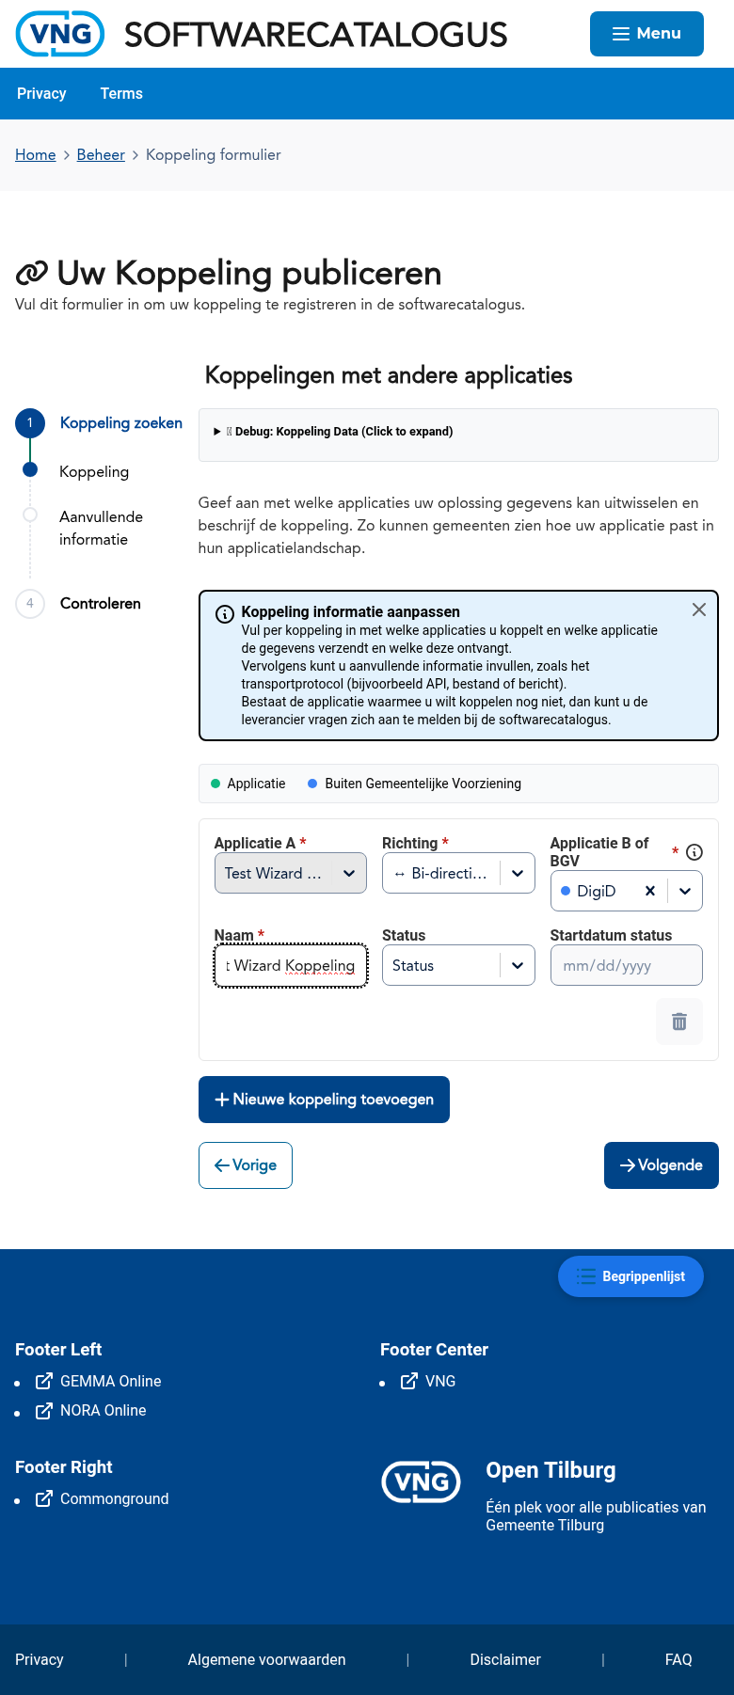Dismiss the Koppeling informatie aanpassen notice
This screenshot has height=1695, width=734.
pos(698,610)
